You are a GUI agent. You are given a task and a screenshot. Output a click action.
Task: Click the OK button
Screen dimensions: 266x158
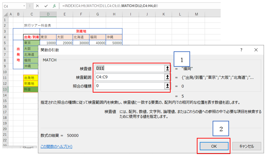(x=214, y=146)
